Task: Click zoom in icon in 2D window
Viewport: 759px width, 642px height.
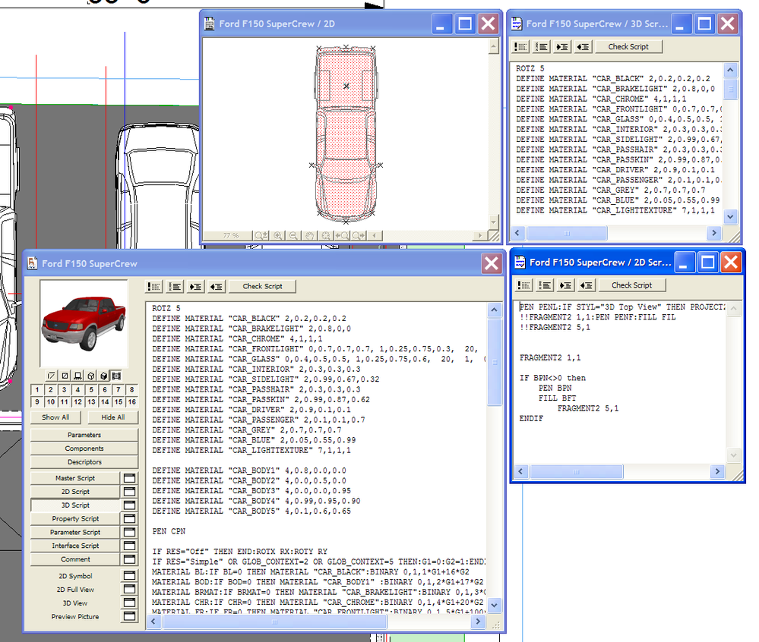Action: click(x=278, y=235)
